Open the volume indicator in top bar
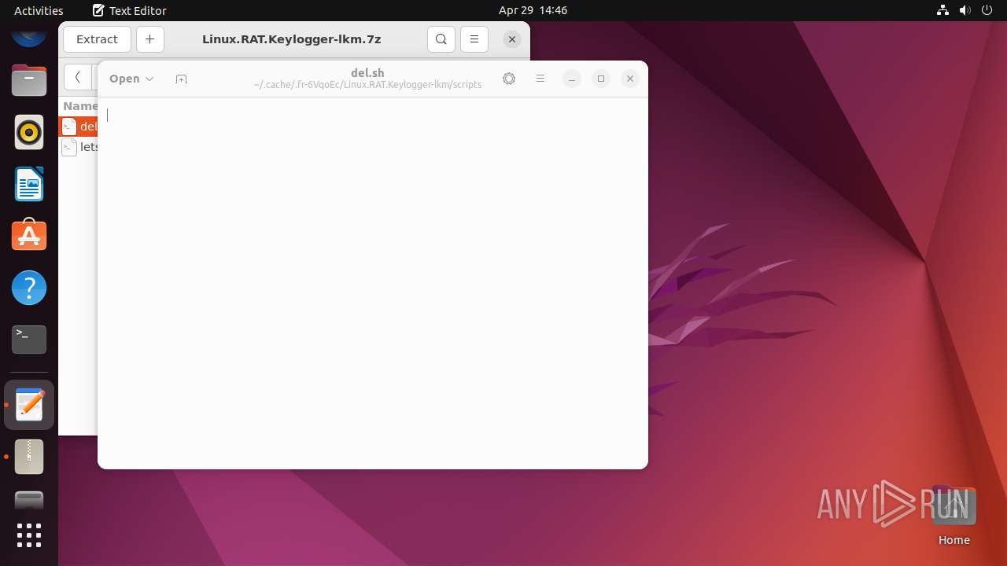 coord(965,10)
